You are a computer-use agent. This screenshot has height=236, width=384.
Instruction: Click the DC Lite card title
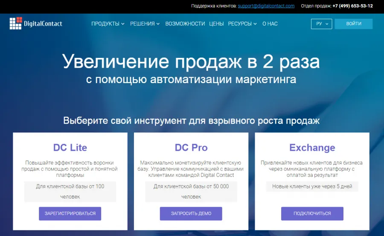click(x=70, y=147)
